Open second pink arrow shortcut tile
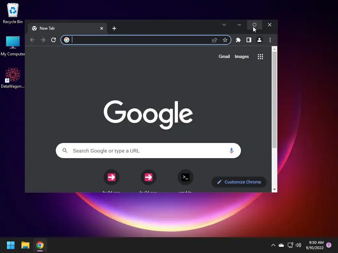The height and width of the screenshot is (253, 338). coord(149,177)
